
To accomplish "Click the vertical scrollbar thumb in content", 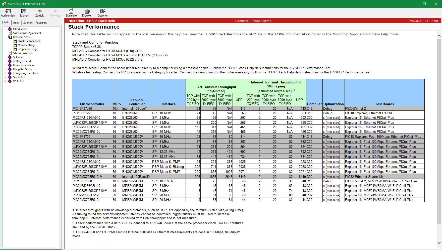I will [x=439, y=132].
